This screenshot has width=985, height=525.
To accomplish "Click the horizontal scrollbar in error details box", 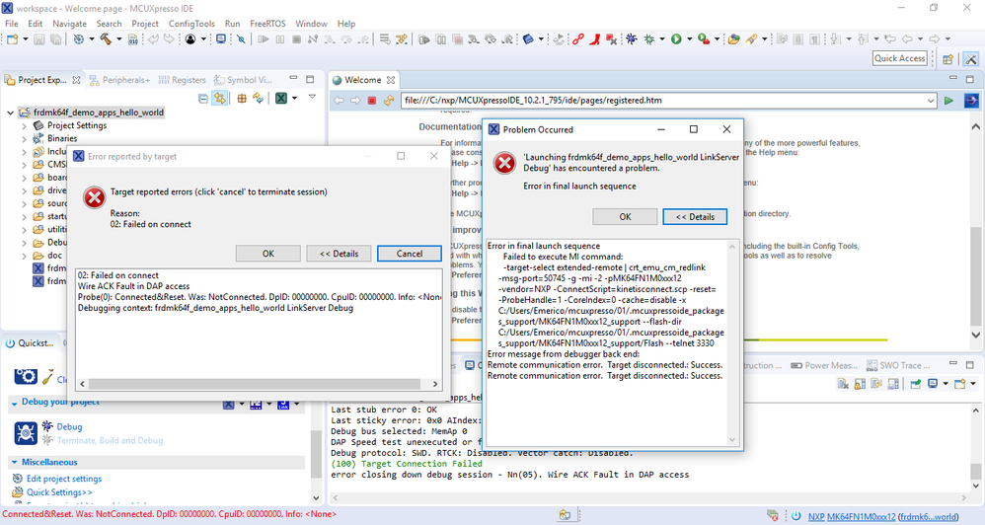I will pyautogui.click(x=254, y=384).
